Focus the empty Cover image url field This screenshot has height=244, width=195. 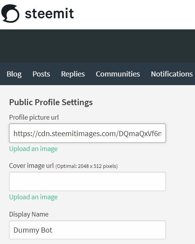click(87, 182)
